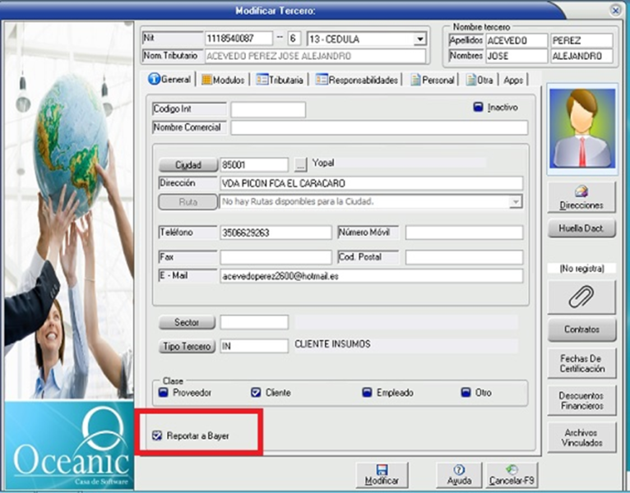630x493 pixels.
Task: Open Direcciones with the addresses icon
Action: click(x=581, y=197)
